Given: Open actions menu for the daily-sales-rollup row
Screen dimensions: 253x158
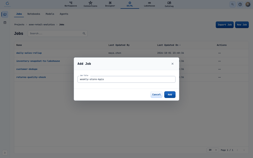Looking at the screenshot, I should (x=220, y=53).
